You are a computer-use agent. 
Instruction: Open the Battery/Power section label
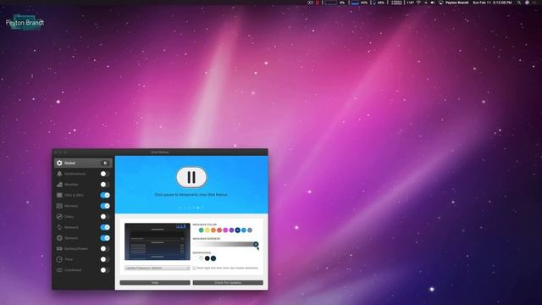(75, 248)
